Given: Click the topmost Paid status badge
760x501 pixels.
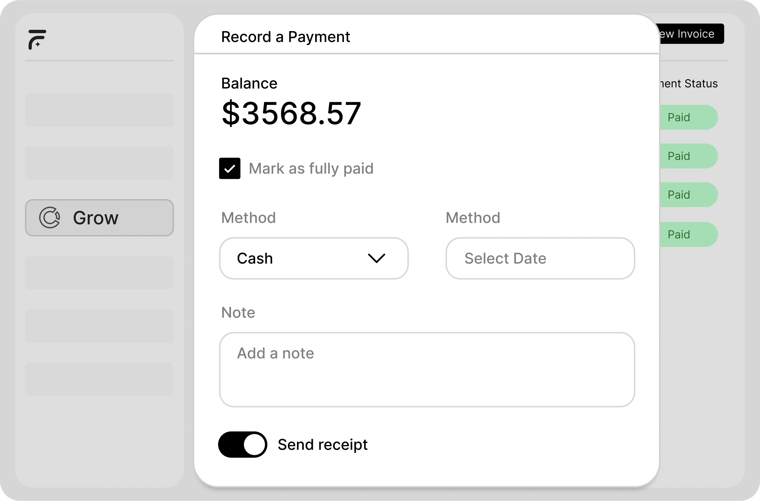Looking at the screenshot, I should tap(688, 117).
